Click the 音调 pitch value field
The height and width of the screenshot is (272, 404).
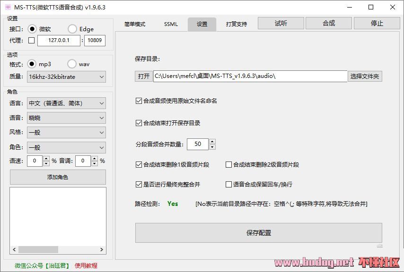[83, 161]
